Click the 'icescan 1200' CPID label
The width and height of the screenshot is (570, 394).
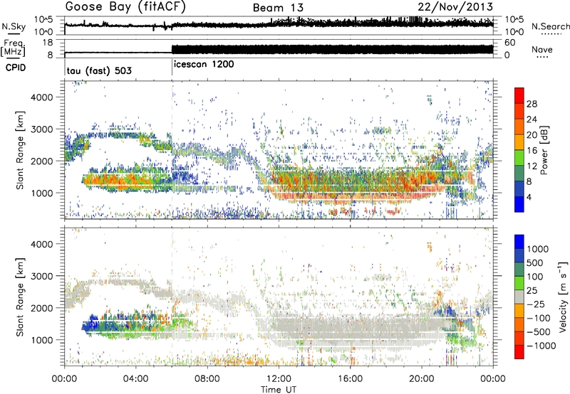point(204,65)
